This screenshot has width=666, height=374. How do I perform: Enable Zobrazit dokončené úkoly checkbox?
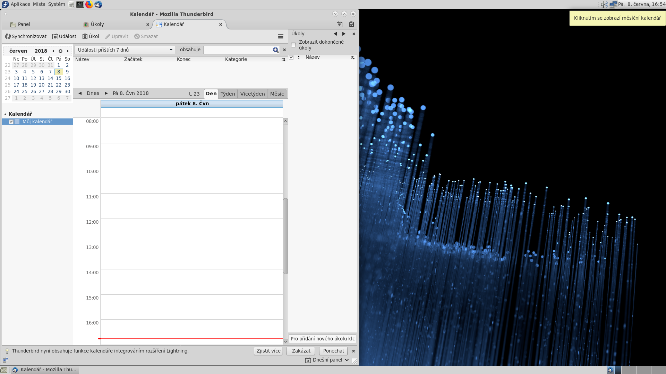point(293,45)
